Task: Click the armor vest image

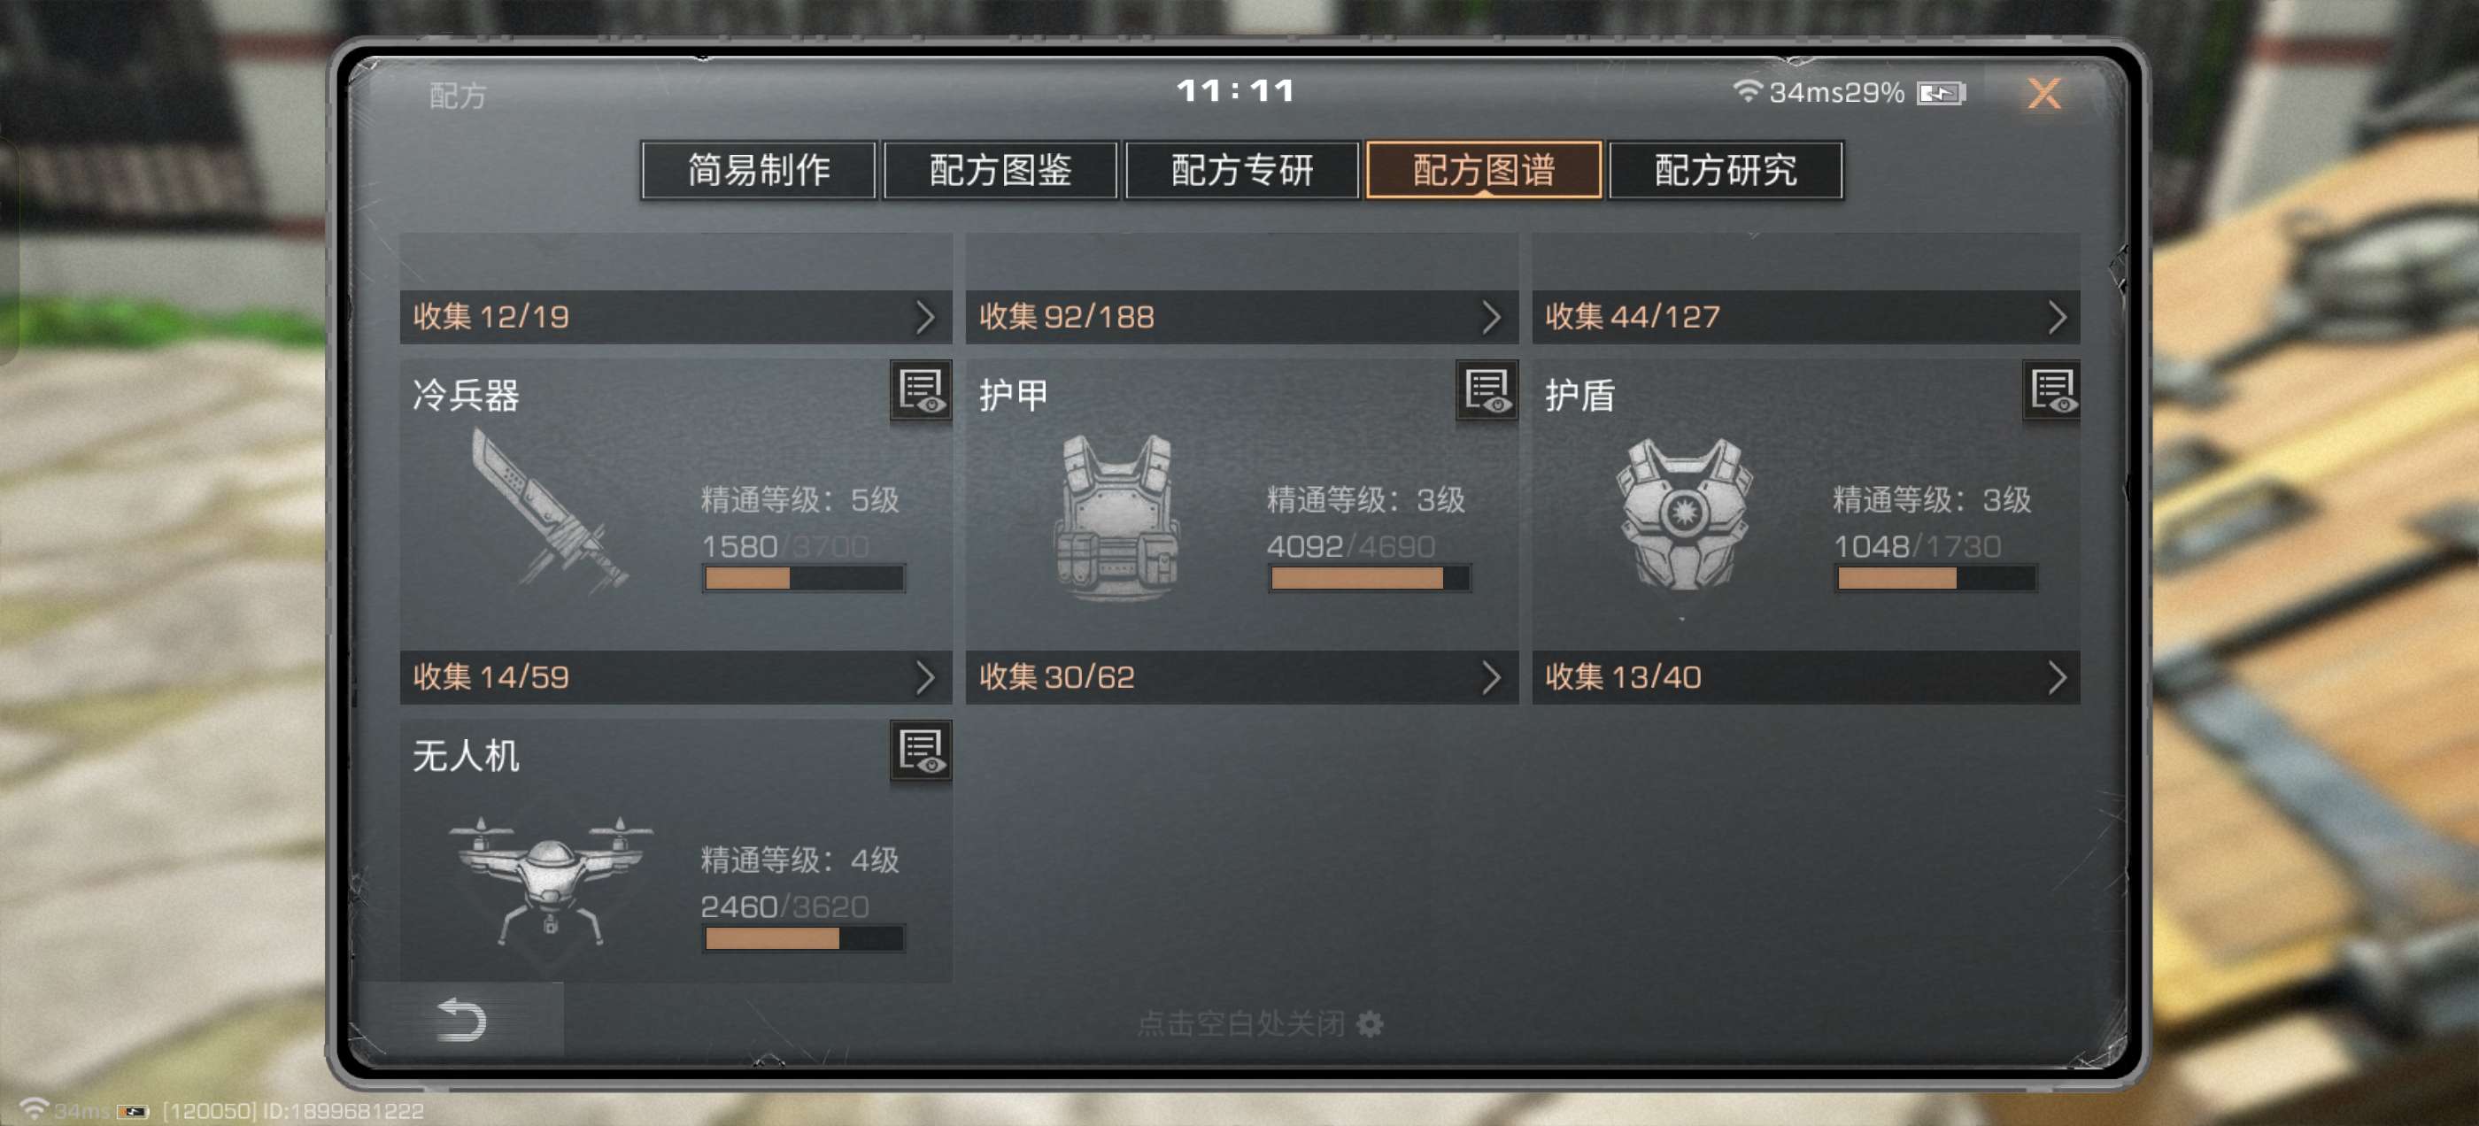Action: 1116,518
